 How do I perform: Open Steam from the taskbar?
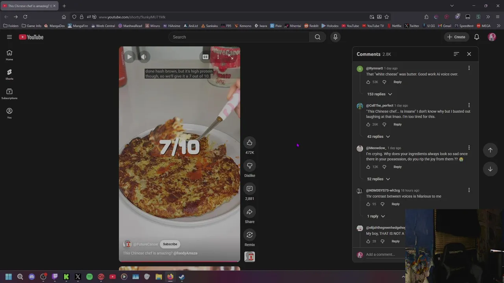(182, 277)
